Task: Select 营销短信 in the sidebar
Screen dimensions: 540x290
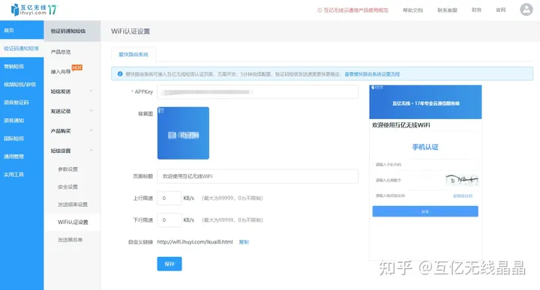Action: [22, 67]
